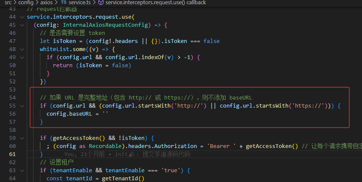Viewport: 362px width, 182px height.
Task: Open the config folder breadcrumb
Action: point(25,3)
